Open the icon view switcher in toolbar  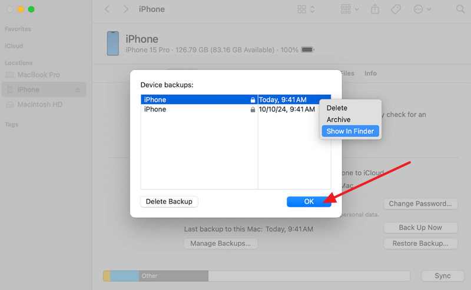pos(306,9)
